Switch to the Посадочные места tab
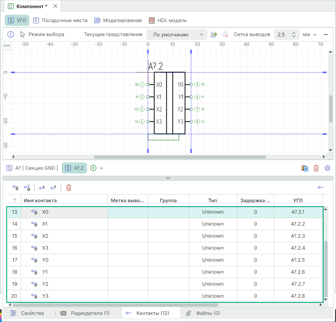The image size is (336, 322). (60, 20)
